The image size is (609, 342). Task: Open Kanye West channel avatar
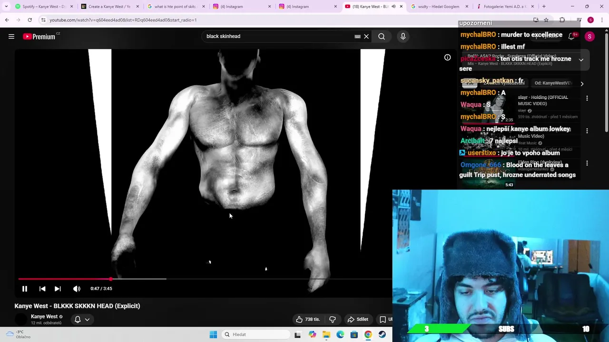click(21, 320)
